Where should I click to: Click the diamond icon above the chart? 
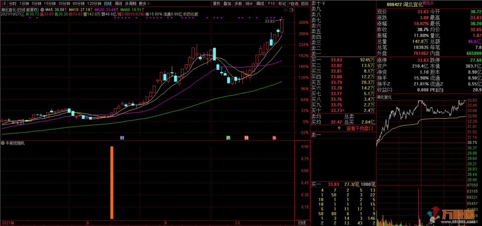[x=286, y=10]
